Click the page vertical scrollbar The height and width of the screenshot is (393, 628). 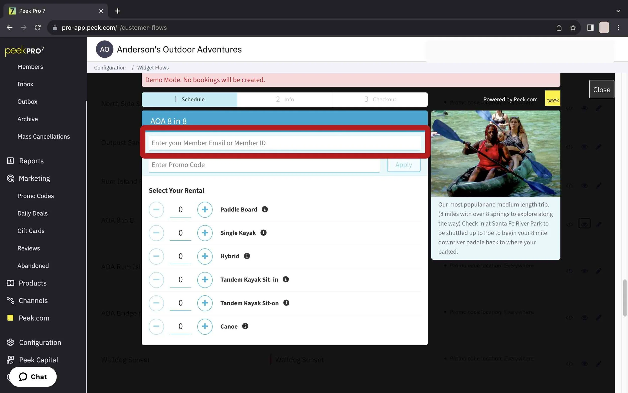coord(625,298)
